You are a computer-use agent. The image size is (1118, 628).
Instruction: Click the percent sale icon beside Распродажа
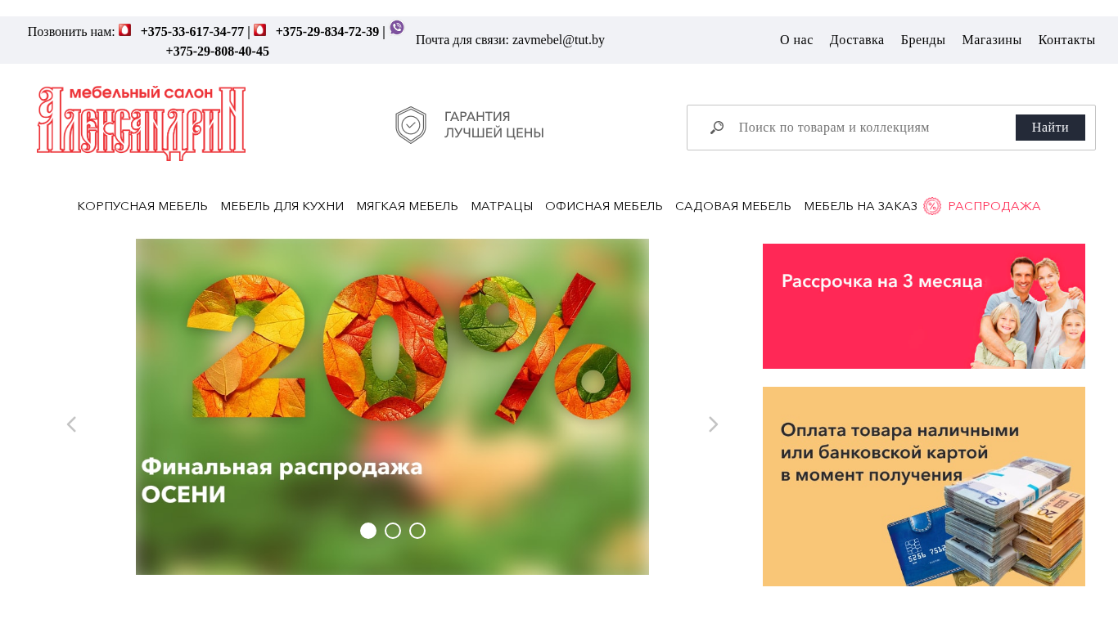pyautogui.click(x=932, y=206)
